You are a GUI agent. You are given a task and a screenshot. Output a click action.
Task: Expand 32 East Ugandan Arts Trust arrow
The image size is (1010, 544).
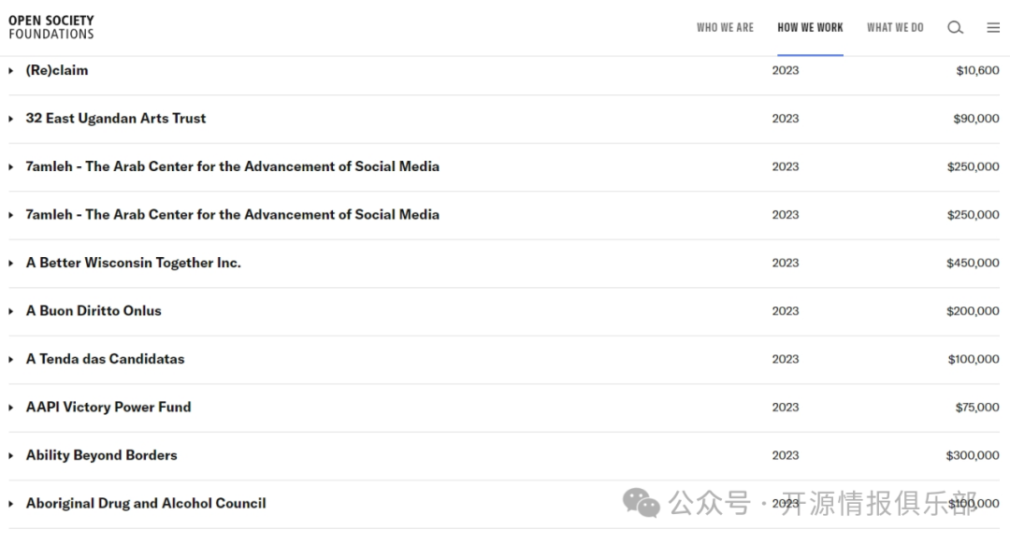point(11,119)
